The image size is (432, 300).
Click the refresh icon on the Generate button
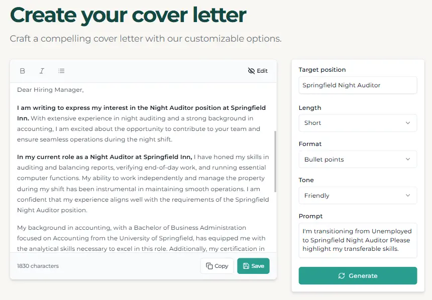point(342,276)
